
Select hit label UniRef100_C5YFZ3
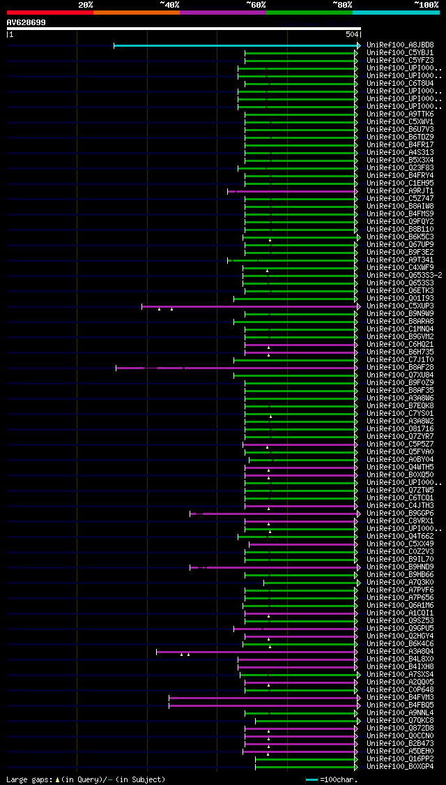400,61
